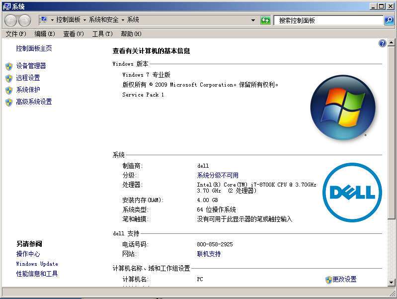This screenshot has width=397, height=299.
Task: Click the vertical scrollbar thumb
Action: tap(391, 133)
